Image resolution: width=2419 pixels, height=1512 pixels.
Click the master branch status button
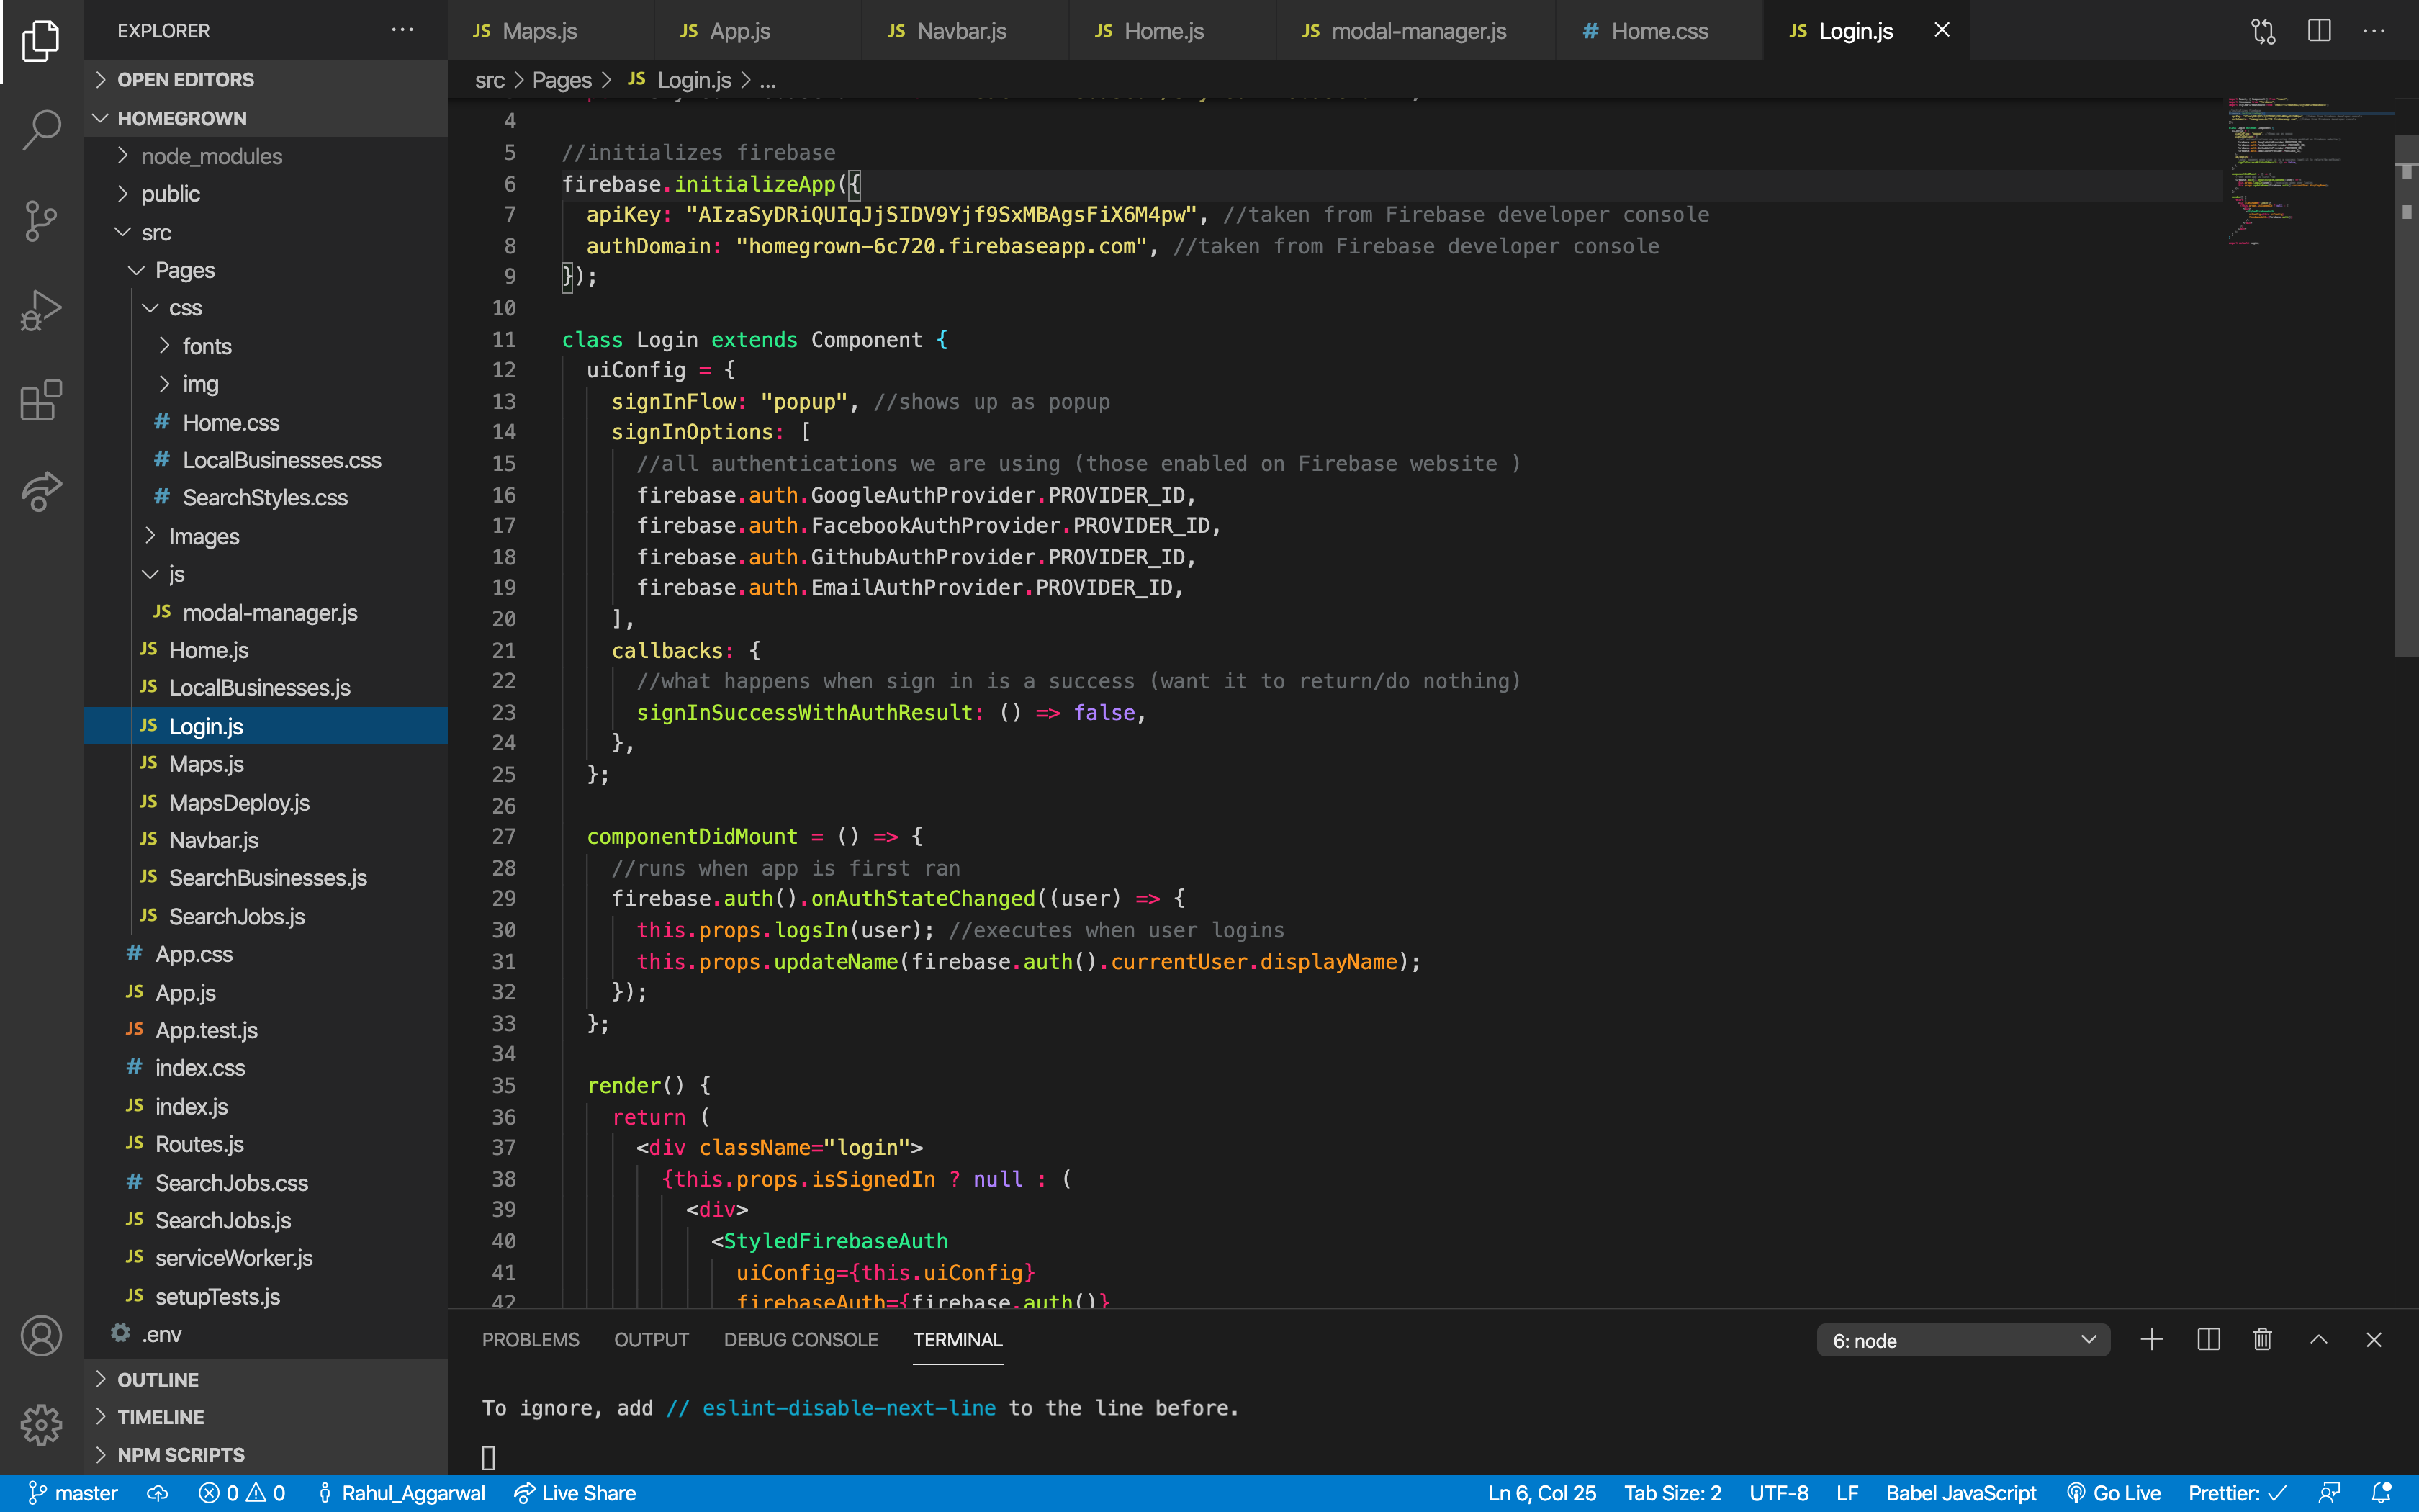pyautogui.click(x=73, y=1493)
